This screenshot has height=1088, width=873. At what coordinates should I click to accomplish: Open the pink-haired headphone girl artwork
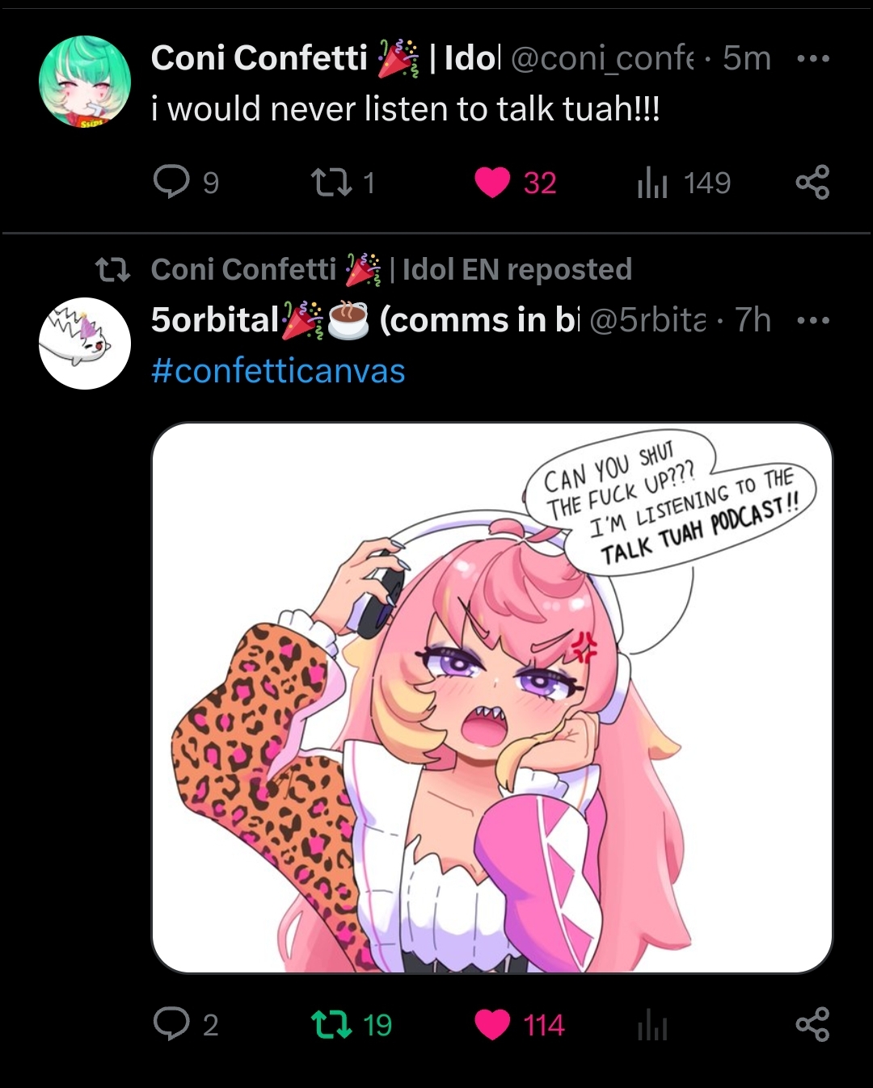click(x=491, y=697)
